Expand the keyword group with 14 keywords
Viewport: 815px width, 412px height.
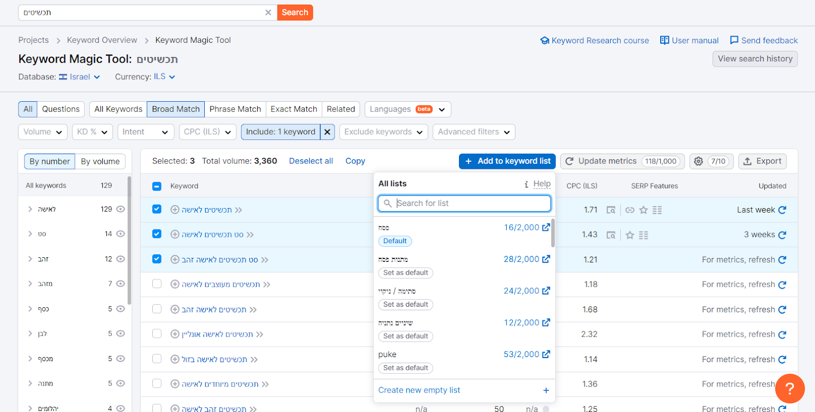(30, 234)
